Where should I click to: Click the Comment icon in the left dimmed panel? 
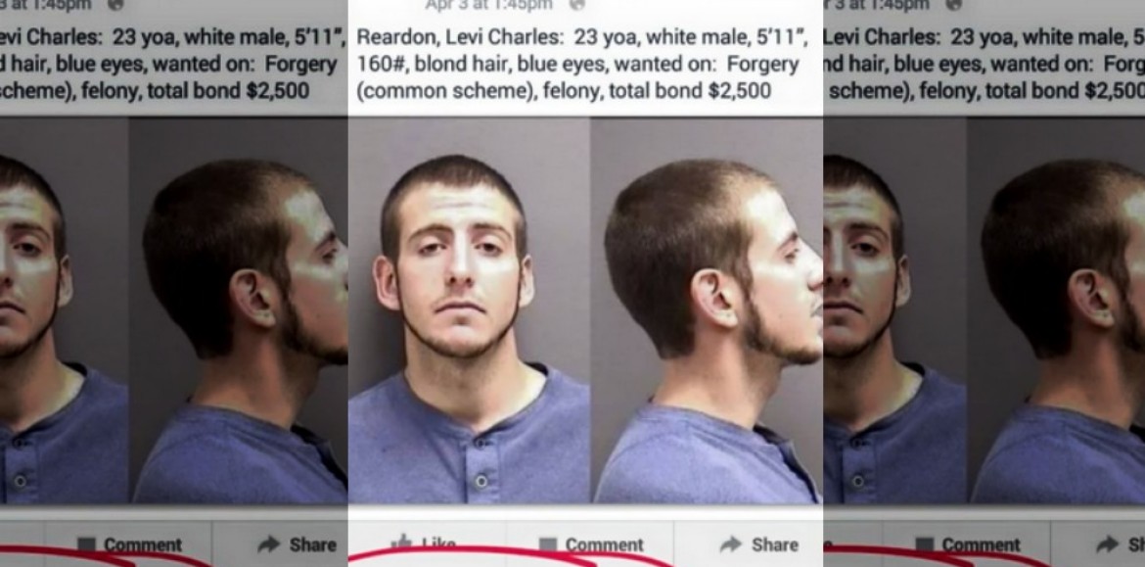point(87,544)
